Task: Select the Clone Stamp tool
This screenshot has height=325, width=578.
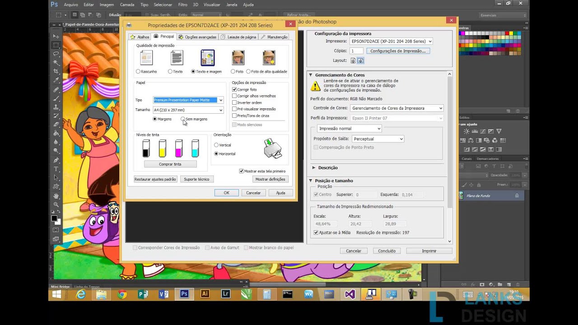Action: coord(56,107)
